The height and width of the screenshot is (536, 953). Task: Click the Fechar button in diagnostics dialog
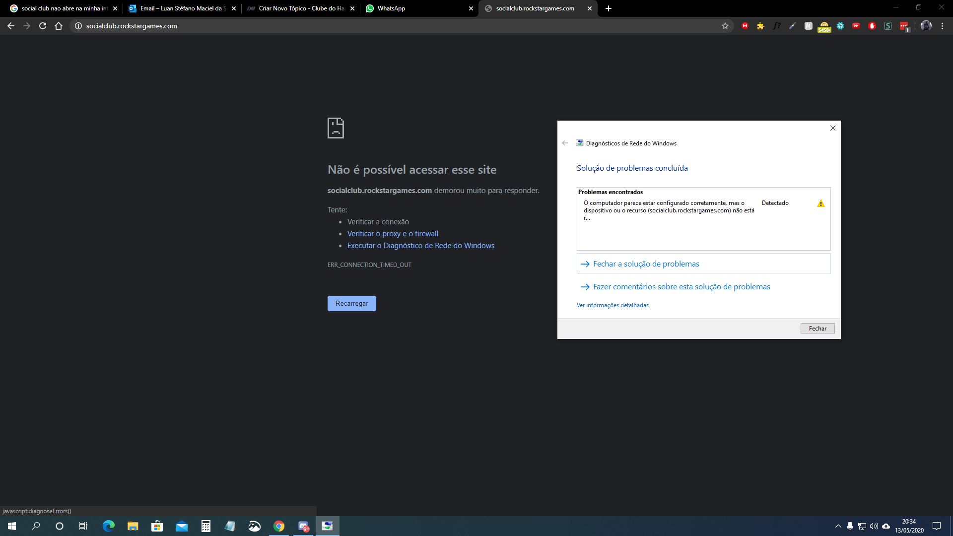point(817,329)
